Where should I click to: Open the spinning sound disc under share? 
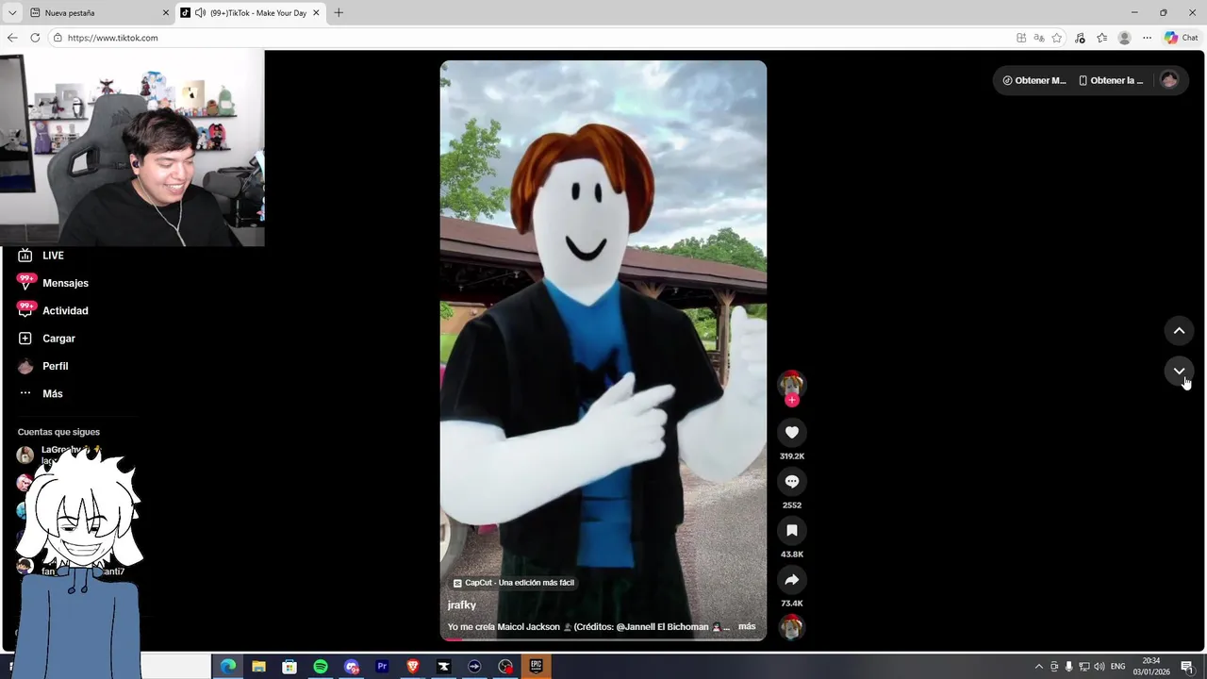click(x=791, y=626)
